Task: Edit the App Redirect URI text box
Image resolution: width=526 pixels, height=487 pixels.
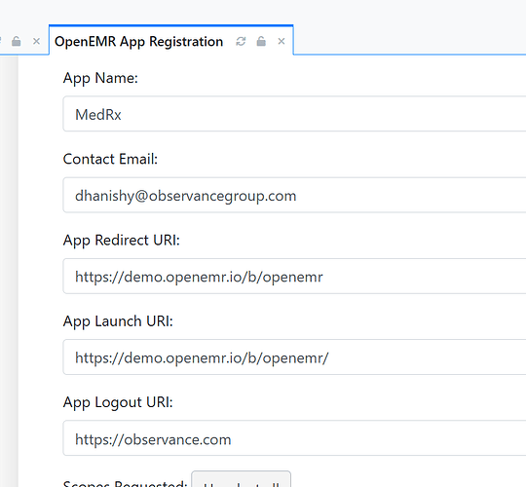Action: (294, 276)
